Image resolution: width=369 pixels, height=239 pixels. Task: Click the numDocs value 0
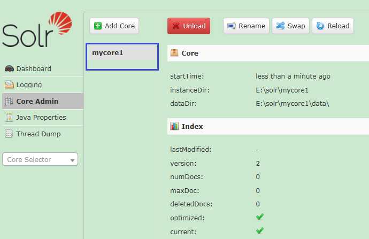coord(258,176)
